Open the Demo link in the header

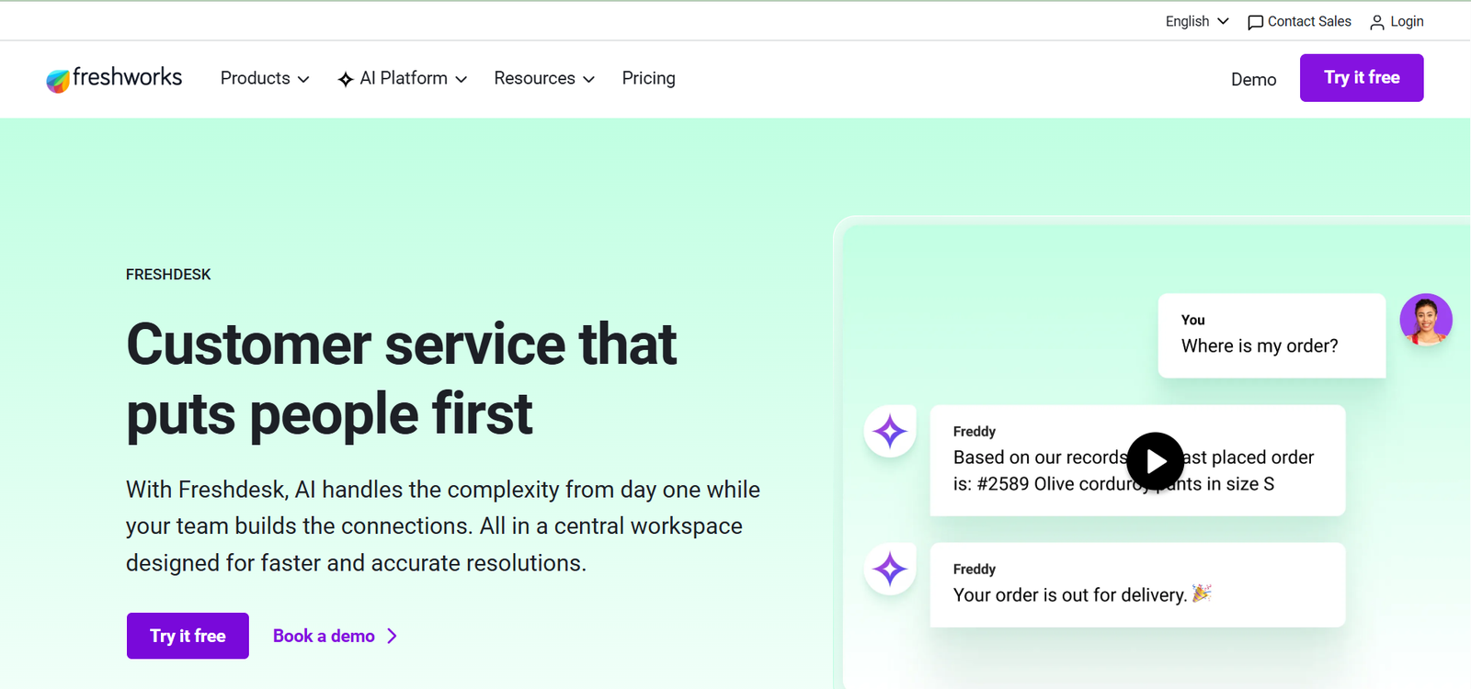1253,80
